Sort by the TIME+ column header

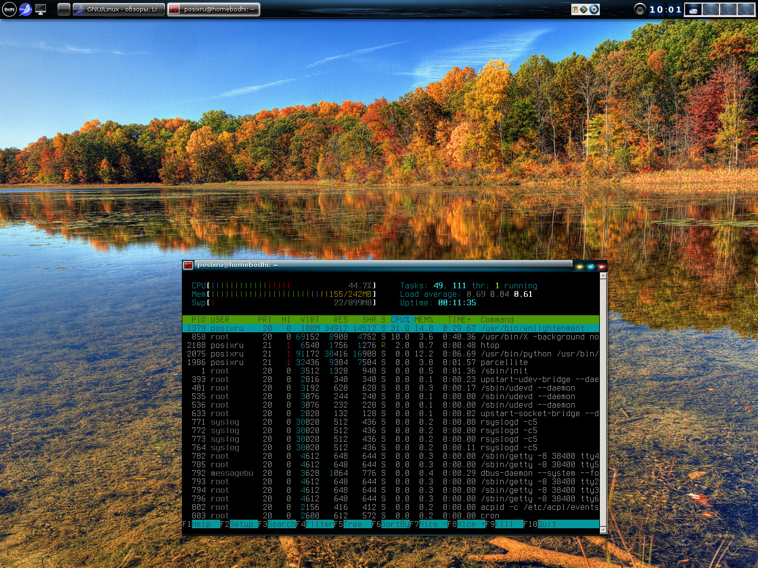tap(460, 319)
